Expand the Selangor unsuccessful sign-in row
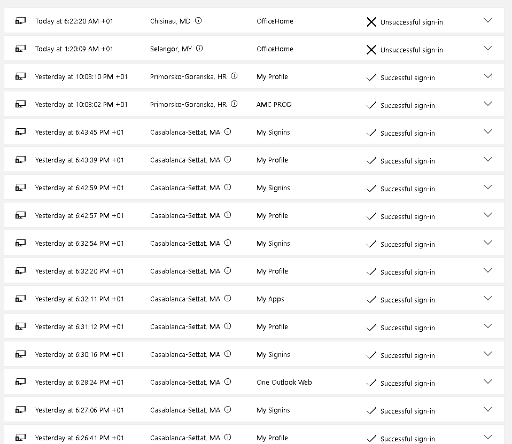Screen dimensions: 512x444 (487, 48)
